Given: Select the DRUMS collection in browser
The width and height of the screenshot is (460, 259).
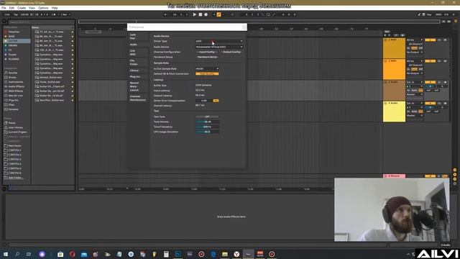Looking at the screenshot, I should click(13, 45).
